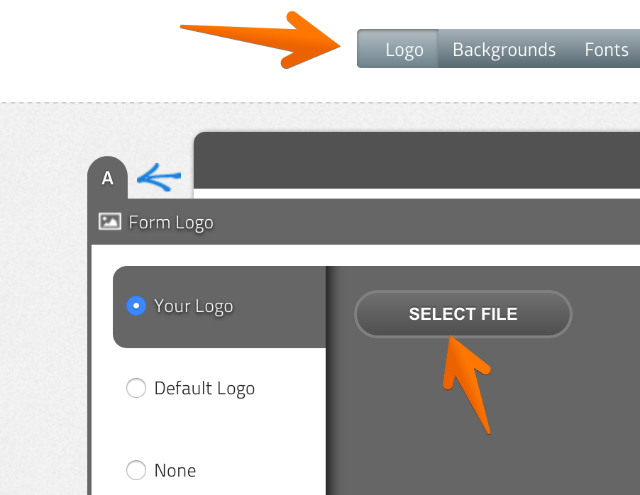The image size is (640, 495).
Task: Click the Form Logo title bar
Action: click(x=426, y=222)
